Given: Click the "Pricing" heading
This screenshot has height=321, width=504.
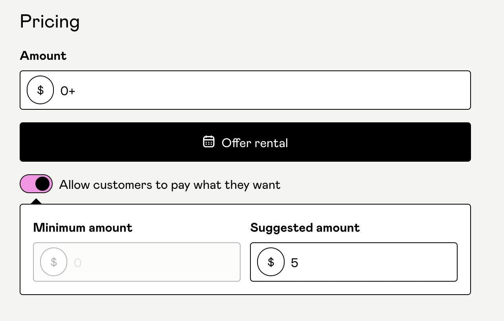Looking at the screenshot, I should pos(50,22).
